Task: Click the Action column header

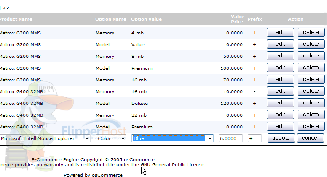Action: [295, 19]
